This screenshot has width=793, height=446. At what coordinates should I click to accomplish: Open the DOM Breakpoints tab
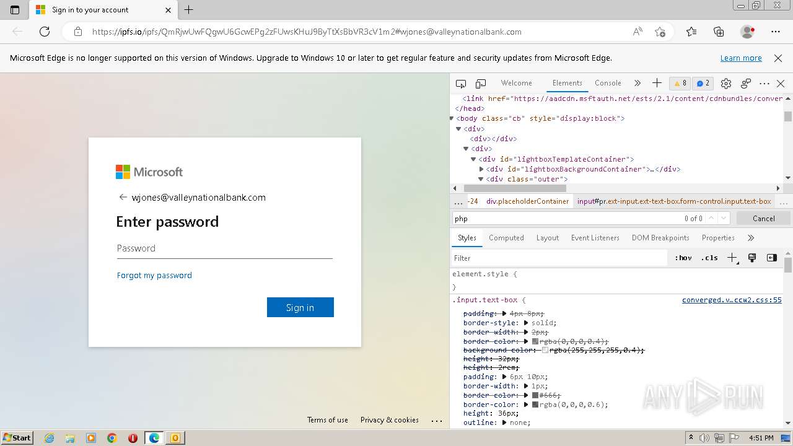(660, 238)
